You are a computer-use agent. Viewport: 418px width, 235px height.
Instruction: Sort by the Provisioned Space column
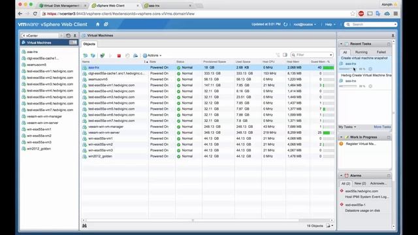click(218, 61)
